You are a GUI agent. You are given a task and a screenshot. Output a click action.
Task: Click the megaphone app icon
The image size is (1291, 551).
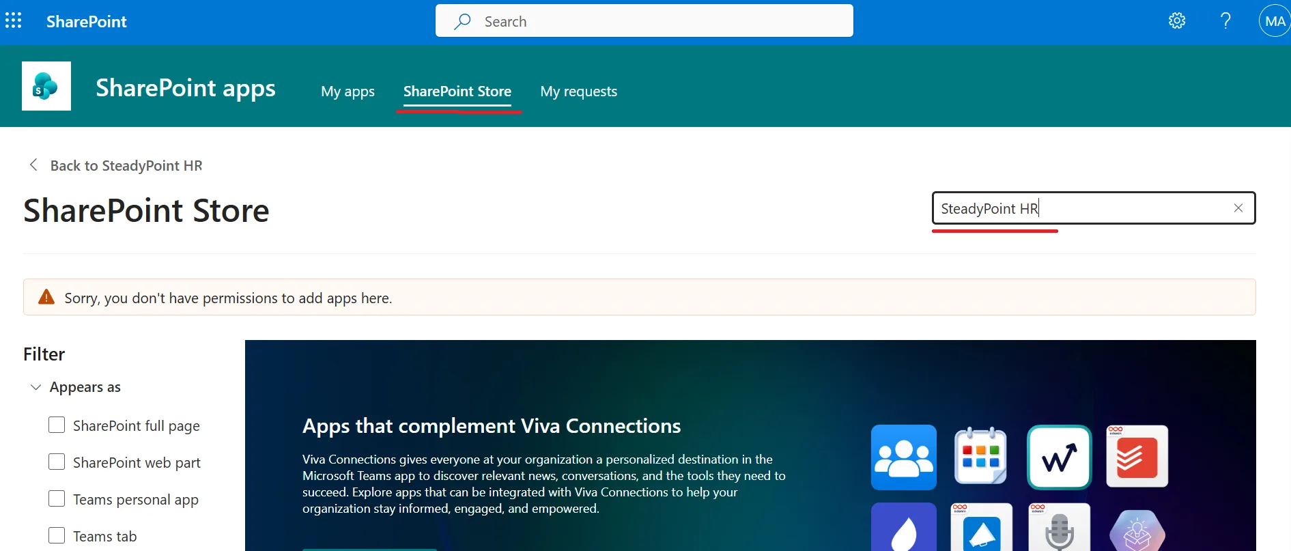point(982,527)
